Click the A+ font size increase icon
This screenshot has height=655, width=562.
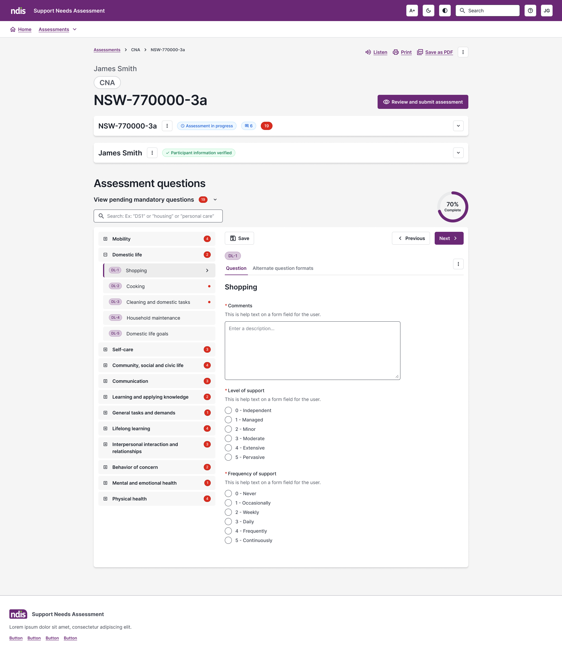point(412,11)
